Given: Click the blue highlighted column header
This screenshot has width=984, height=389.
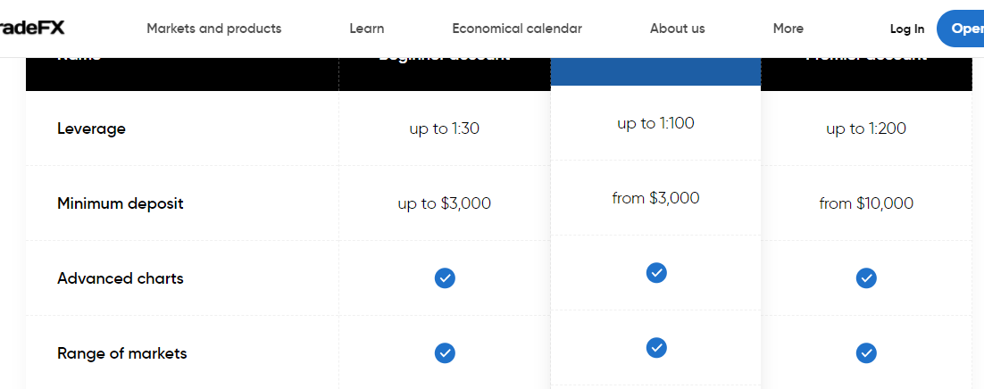Looking at the screenshot, I should click(655, 70).
